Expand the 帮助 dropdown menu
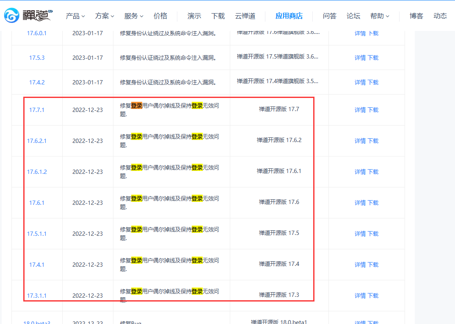455x324 pixels. pos(380,16)
